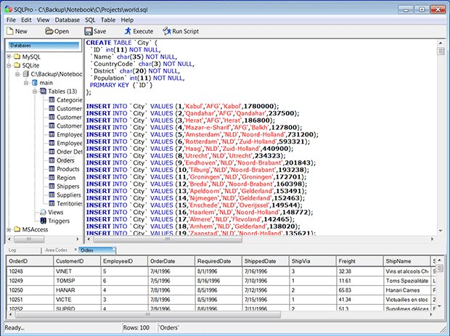Click the Suppliers table icon
This screenshot has height=336, width=450.
[52, 194]
